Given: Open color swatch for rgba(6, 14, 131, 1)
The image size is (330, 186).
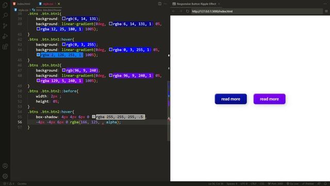Looking at the screenshot, I should (x=110, y=24).
